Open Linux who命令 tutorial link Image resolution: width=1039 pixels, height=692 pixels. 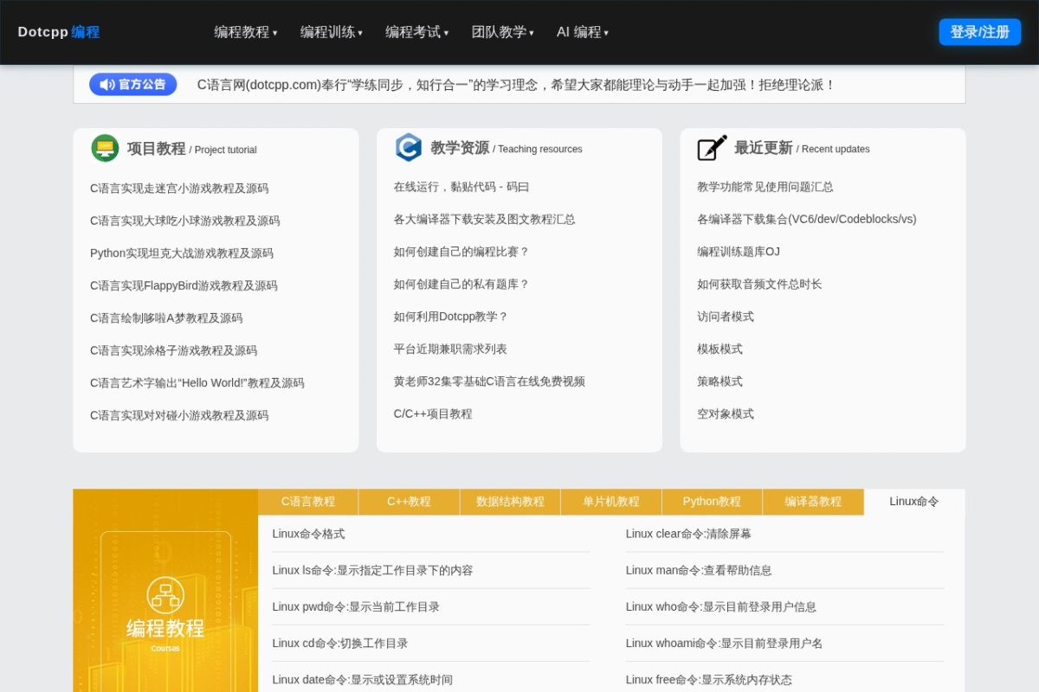coord(721,606)
